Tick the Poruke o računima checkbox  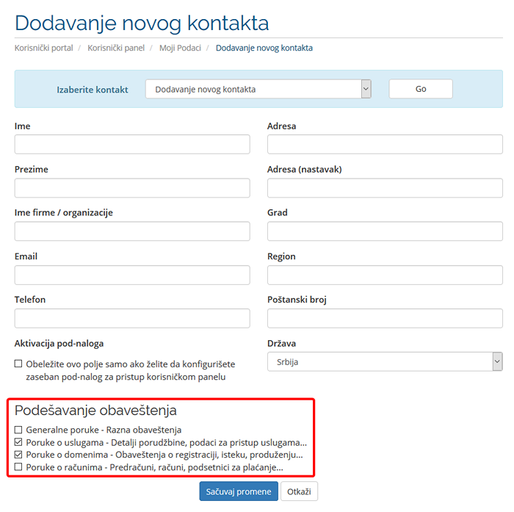(18, 467)
